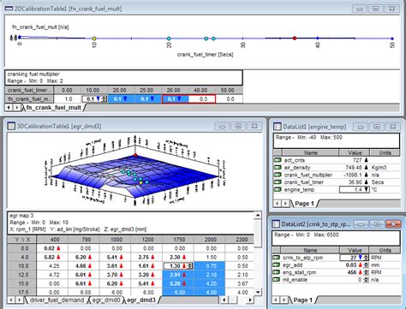Image resolution: width=406 pixels, height=309 pixels.
Task: Minimize the 3DCalibrationTable1 window
Action: [x=222, y=126]
